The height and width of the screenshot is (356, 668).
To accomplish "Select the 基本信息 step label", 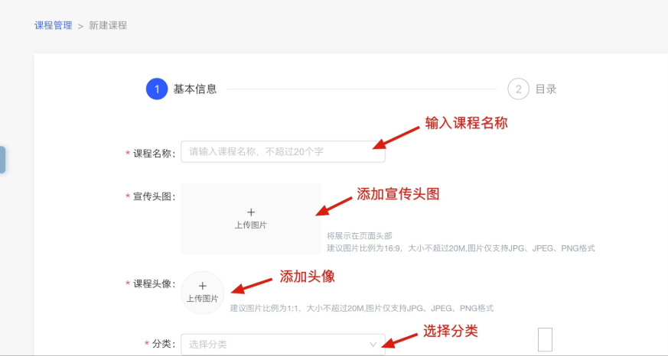I will click(195, 89).
